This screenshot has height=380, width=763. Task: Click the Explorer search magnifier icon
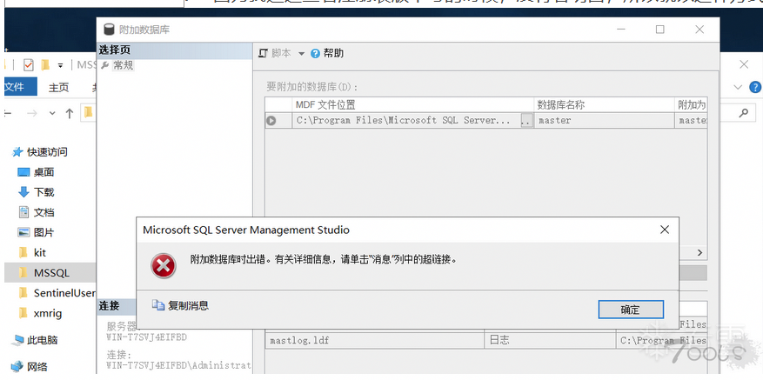743,113
